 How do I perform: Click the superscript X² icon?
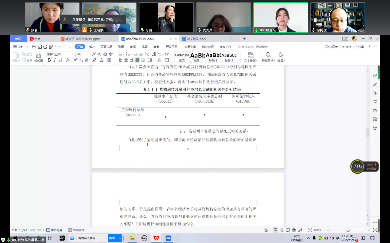[75, 60]
